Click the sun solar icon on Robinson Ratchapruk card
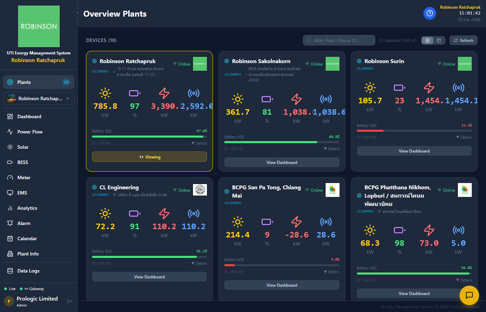Image resolution: width=486 pixels, height=312 pixels. 105,93
